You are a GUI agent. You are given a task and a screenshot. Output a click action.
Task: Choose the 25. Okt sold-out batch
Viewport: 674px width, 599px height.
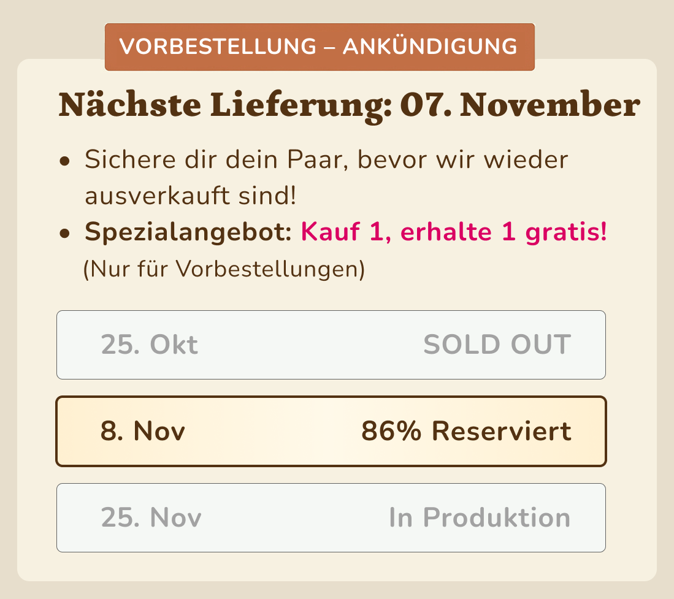(331, 345)
